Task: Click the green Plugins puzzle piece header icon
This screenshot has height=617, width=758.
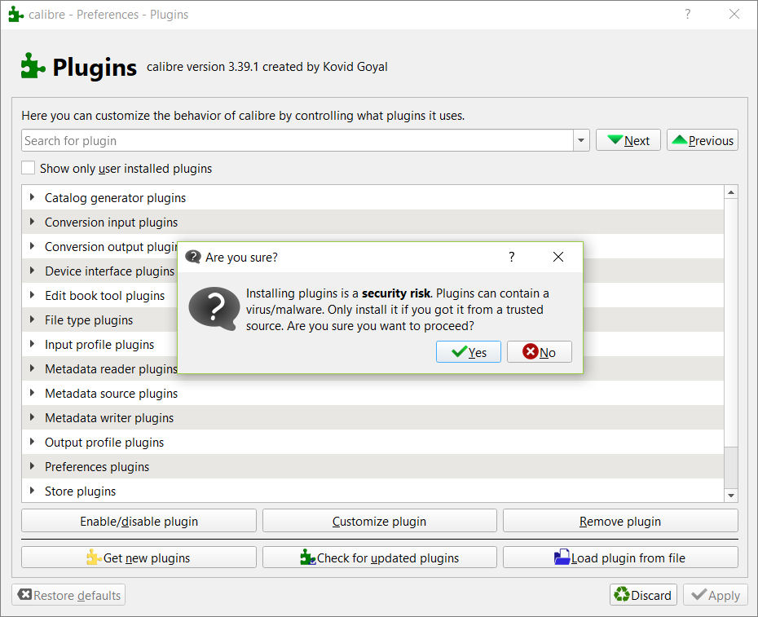Action: pyautogui.click(x=33, y=66)
